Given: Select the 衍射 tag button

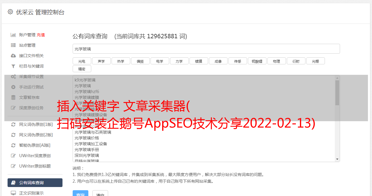Looking at the screenshot, I should tap(296, 61).
